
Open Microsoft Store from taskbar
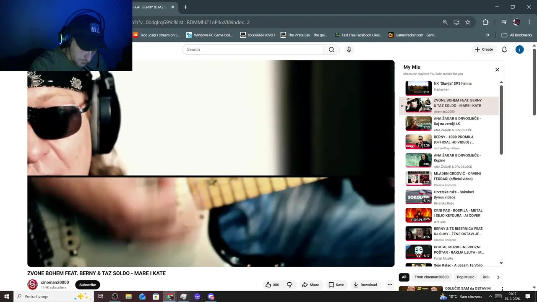156,297
